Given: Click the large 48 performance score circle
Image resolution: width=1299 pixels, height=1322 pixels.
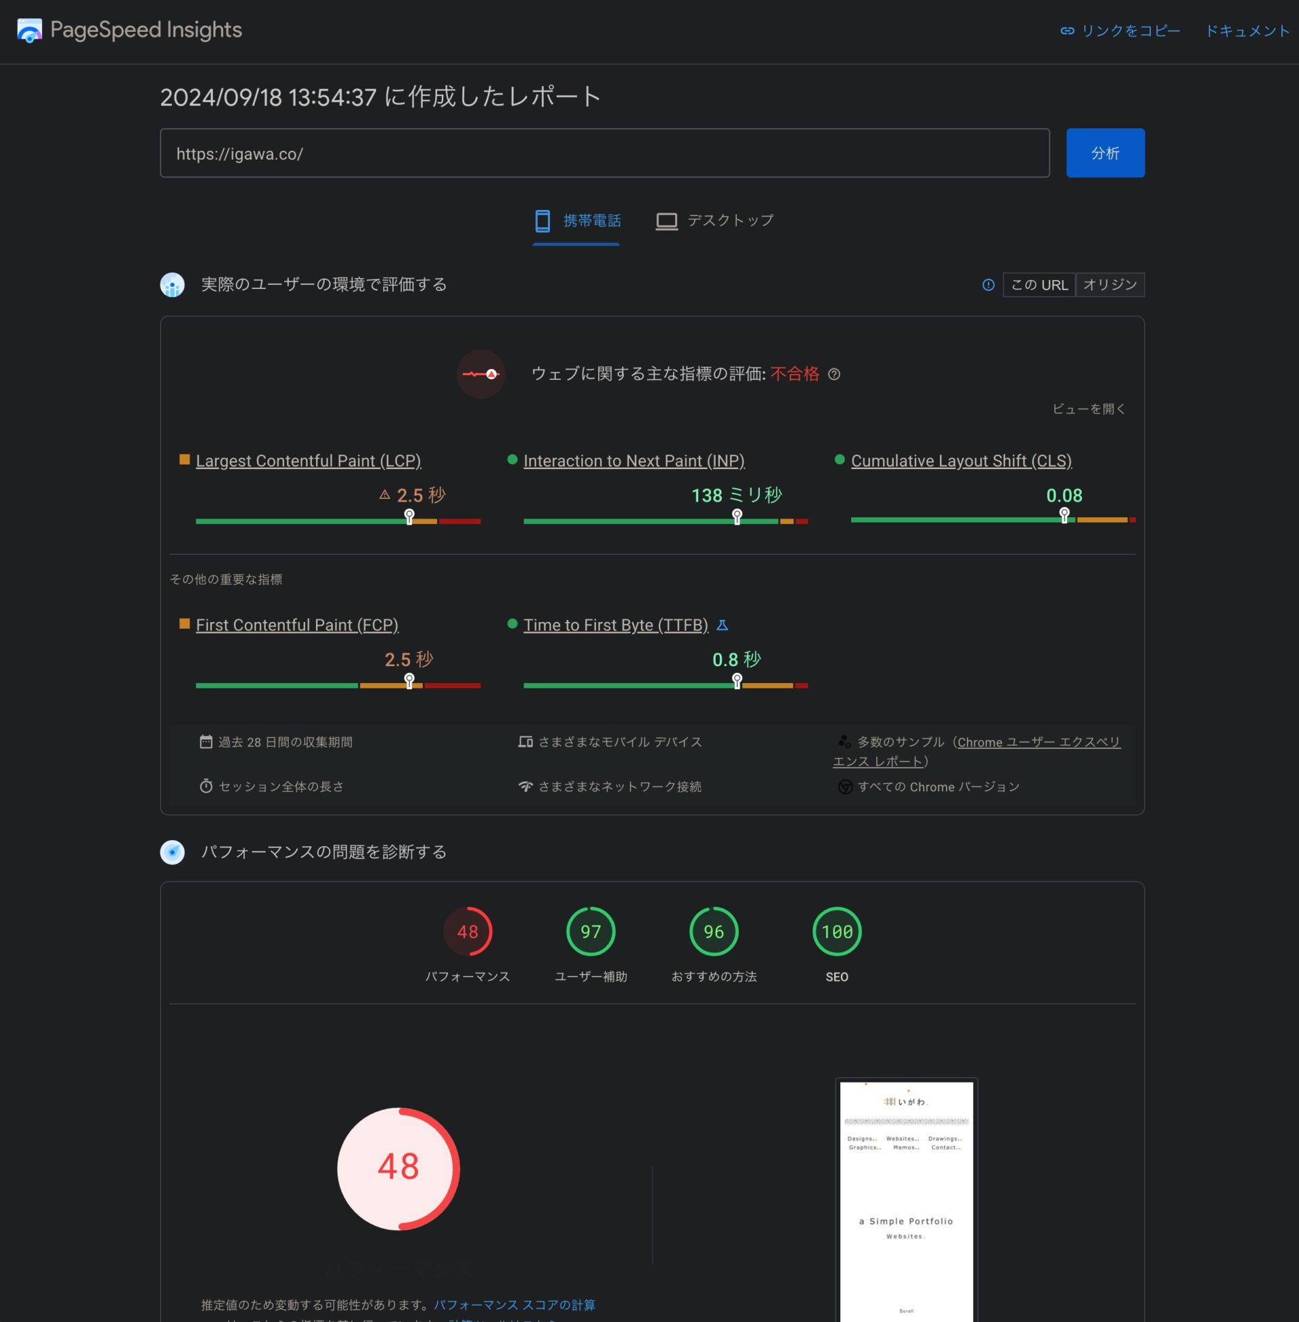Looking at the screenshot, I should pos(398,1168).
